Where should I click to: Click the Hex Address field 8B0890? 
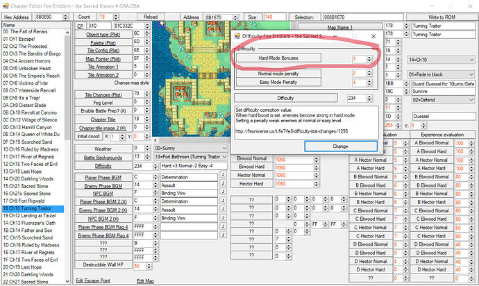(49, 17)
